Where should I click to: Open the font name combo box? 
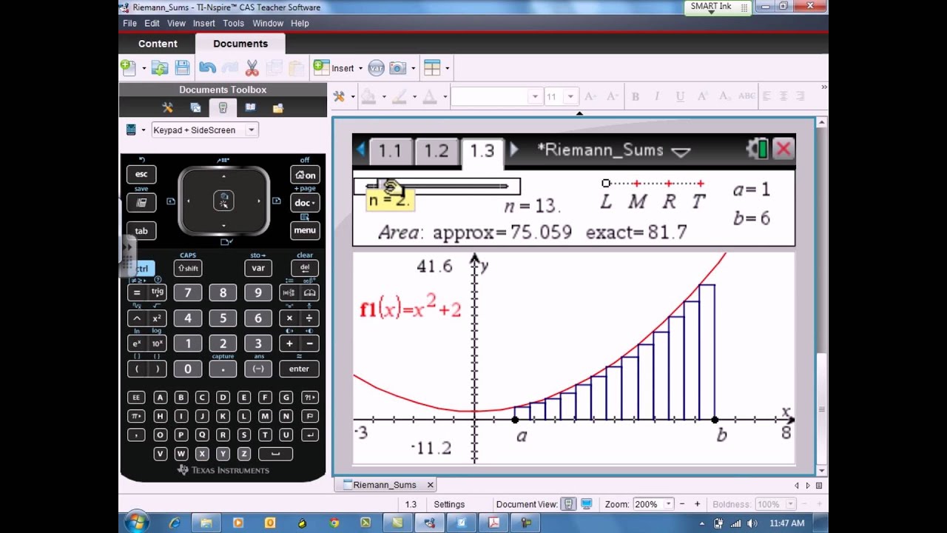click(496, 96)
